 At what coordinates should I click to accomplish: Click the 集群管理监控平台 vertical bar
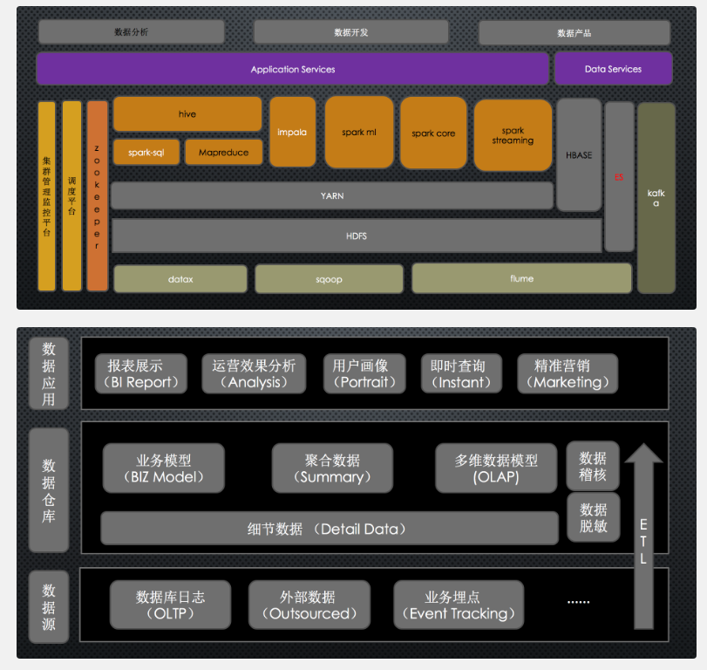46,196
